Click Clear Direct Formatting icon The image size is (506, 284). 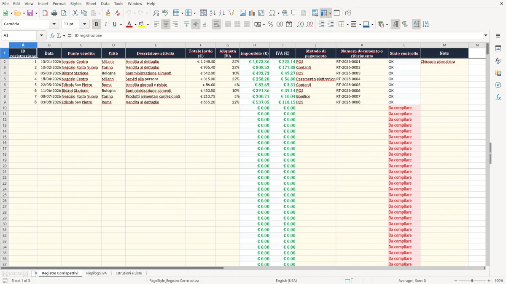118,13
